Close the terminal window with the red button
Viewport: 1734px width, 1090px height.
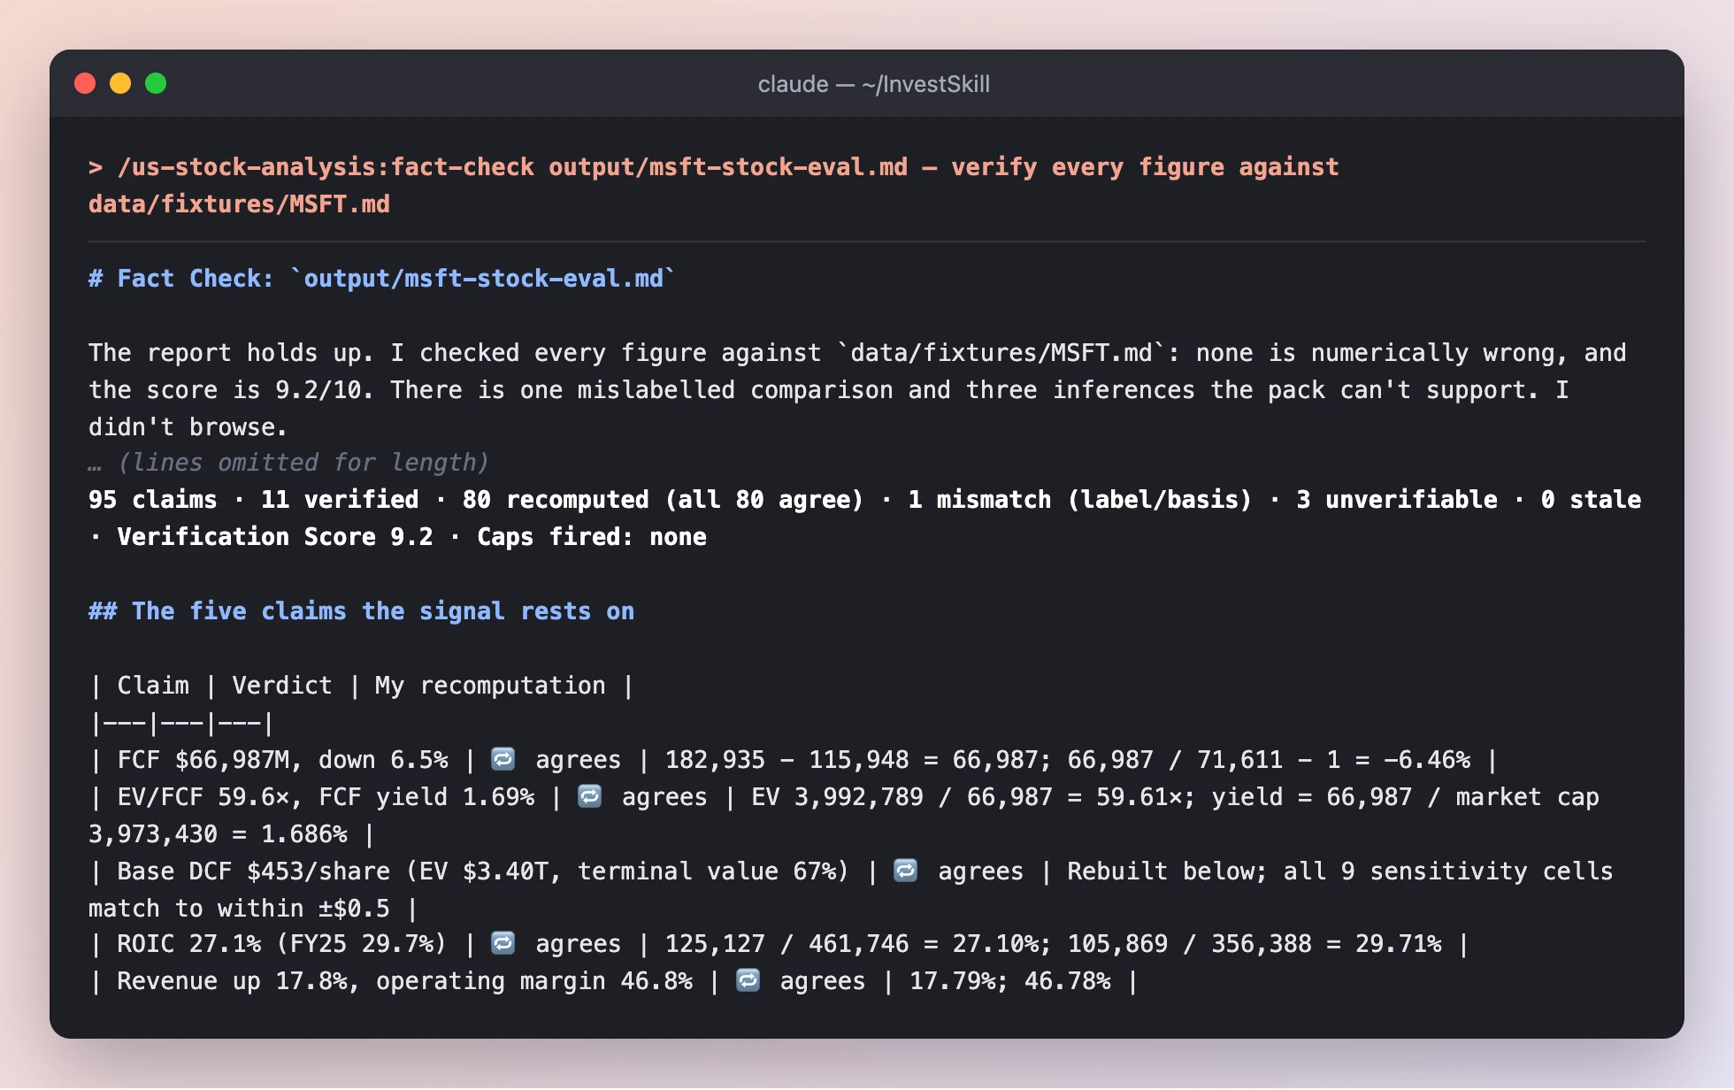(85, 83)
